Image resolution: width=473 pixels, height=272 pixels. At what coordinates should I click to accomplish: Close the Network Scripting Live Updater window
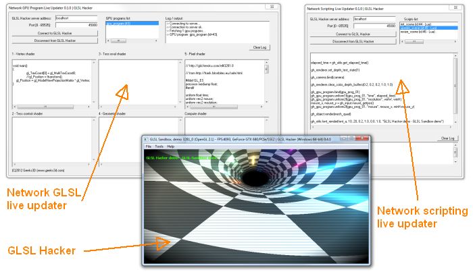(x=455, y=7)
